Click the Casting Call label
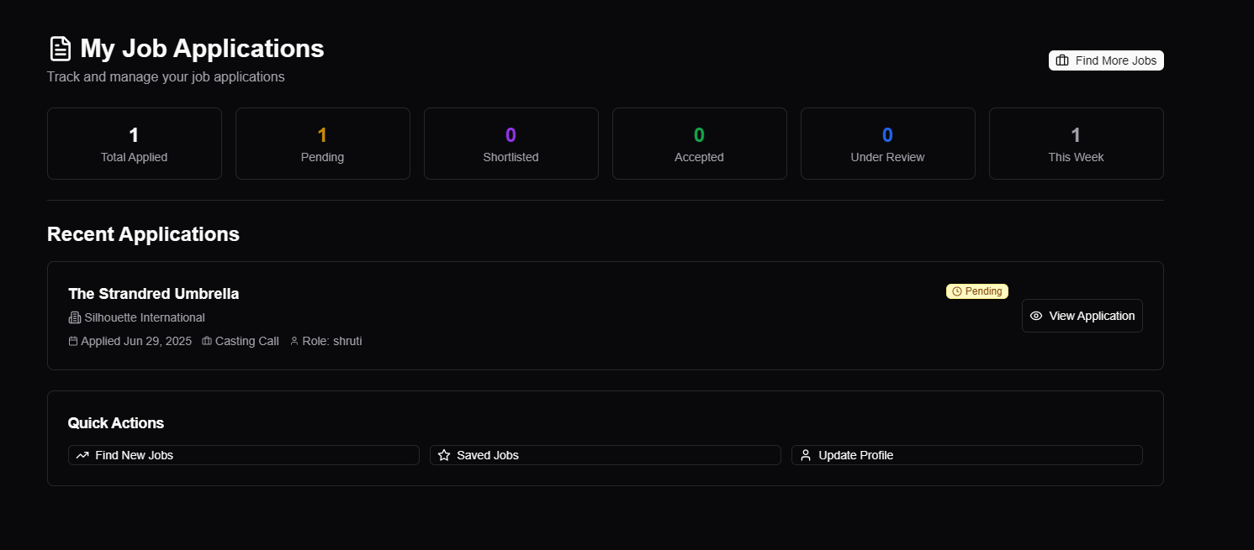 [x=247, y=341]
